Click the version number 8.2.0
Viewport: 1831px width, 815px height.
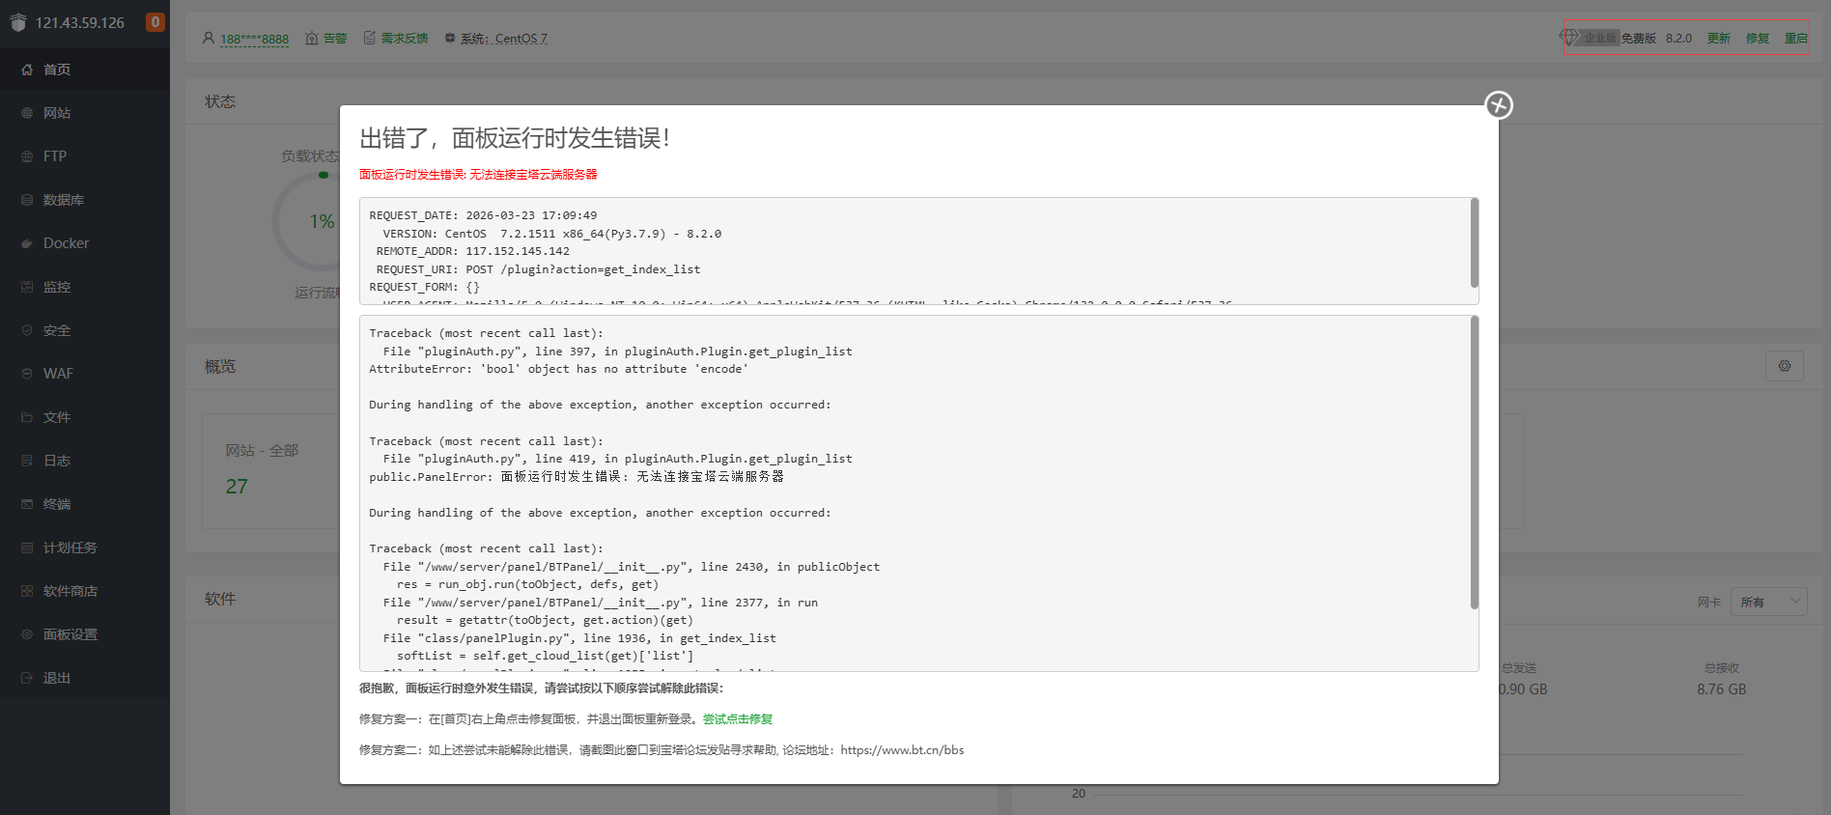click(x=1678, y=38)
